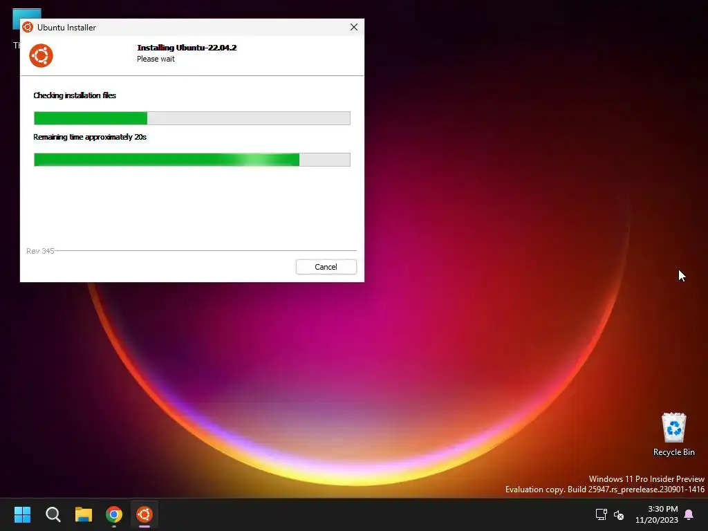The width and height of the screenshot is (708, 531).
Task: Open the Recycle Bin desktop icon
Action: click(673, 427)
